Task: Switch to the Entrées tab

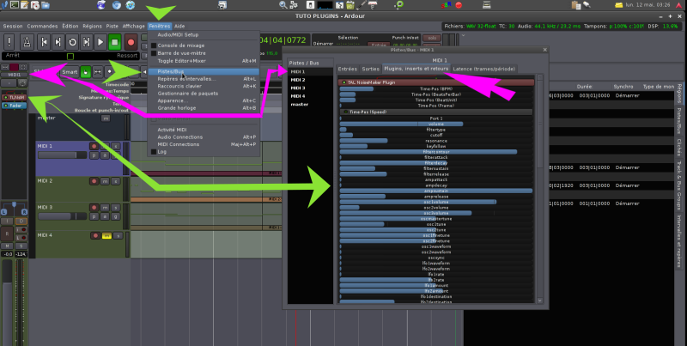Action: click(348, 69)
